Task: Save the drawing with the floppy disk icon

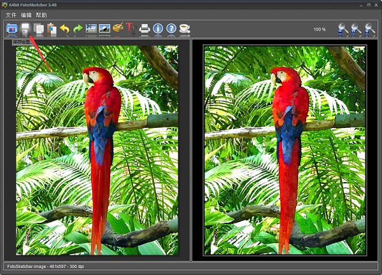Action: coord(25,29)
